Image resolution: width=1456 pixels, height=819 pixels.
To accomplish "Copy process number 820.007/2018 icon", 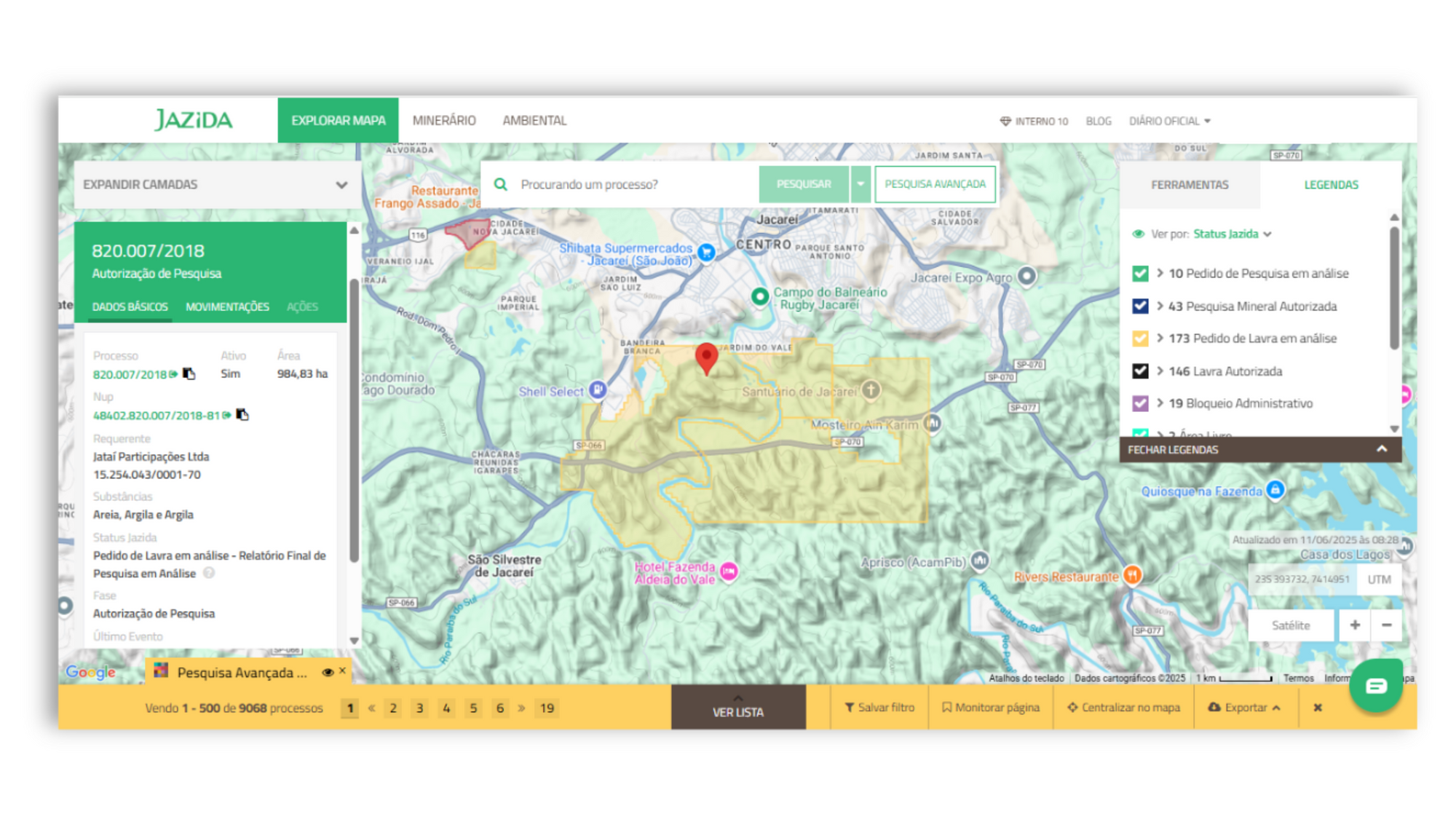I will pos(189,373).
